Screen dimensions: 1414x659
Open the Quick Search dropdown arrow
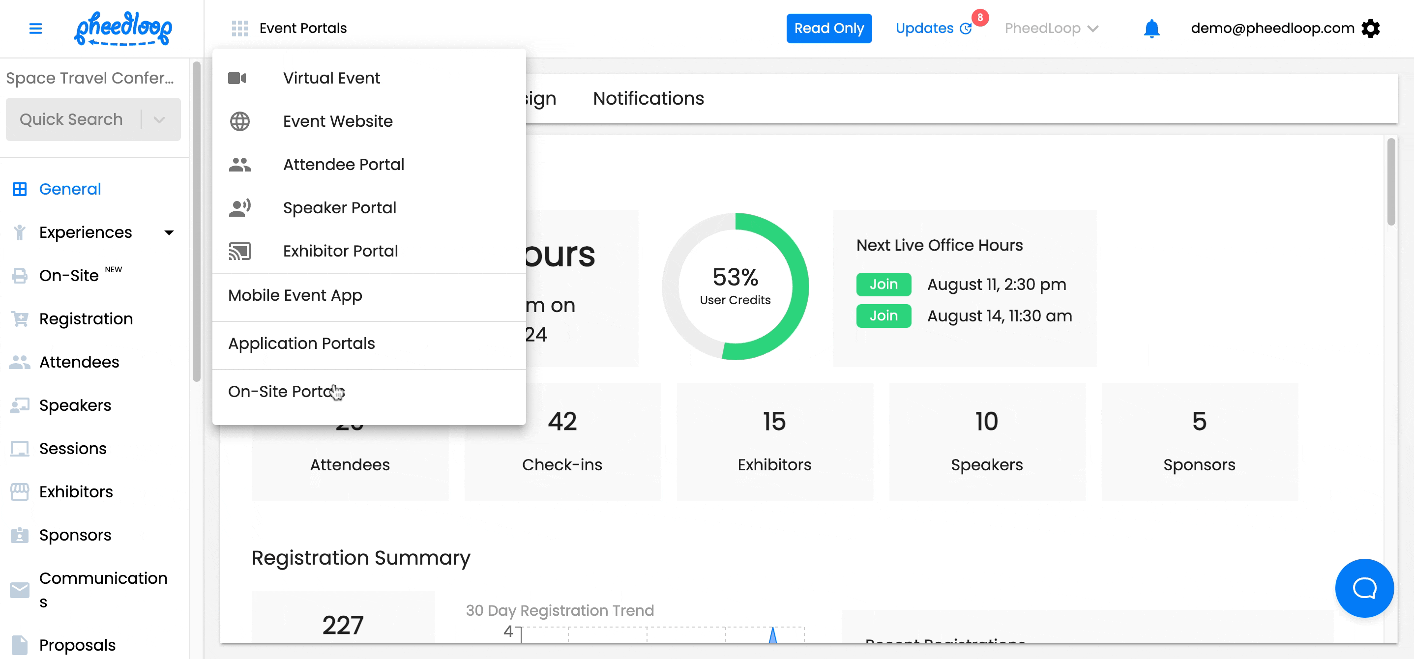click(159, 119)
